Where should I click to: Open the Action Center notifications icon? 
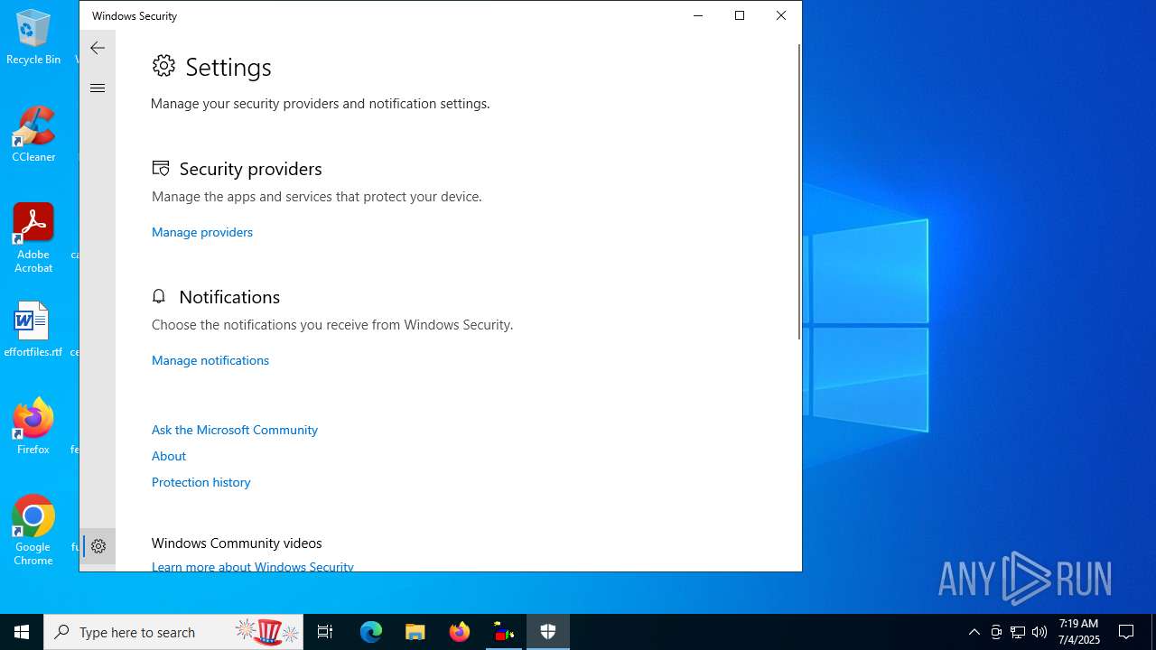pos(1126,632)
